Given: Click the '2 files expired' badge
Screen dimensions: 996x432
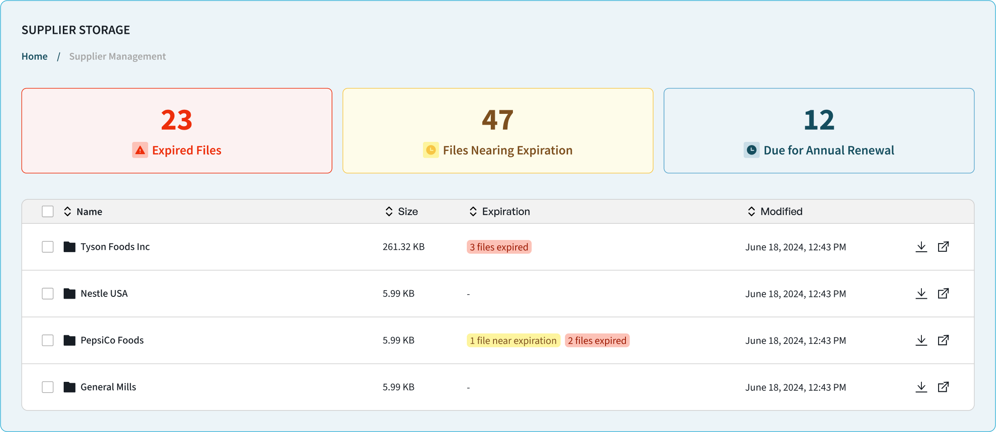Looking at the screenshot, I should coord(597,341).
